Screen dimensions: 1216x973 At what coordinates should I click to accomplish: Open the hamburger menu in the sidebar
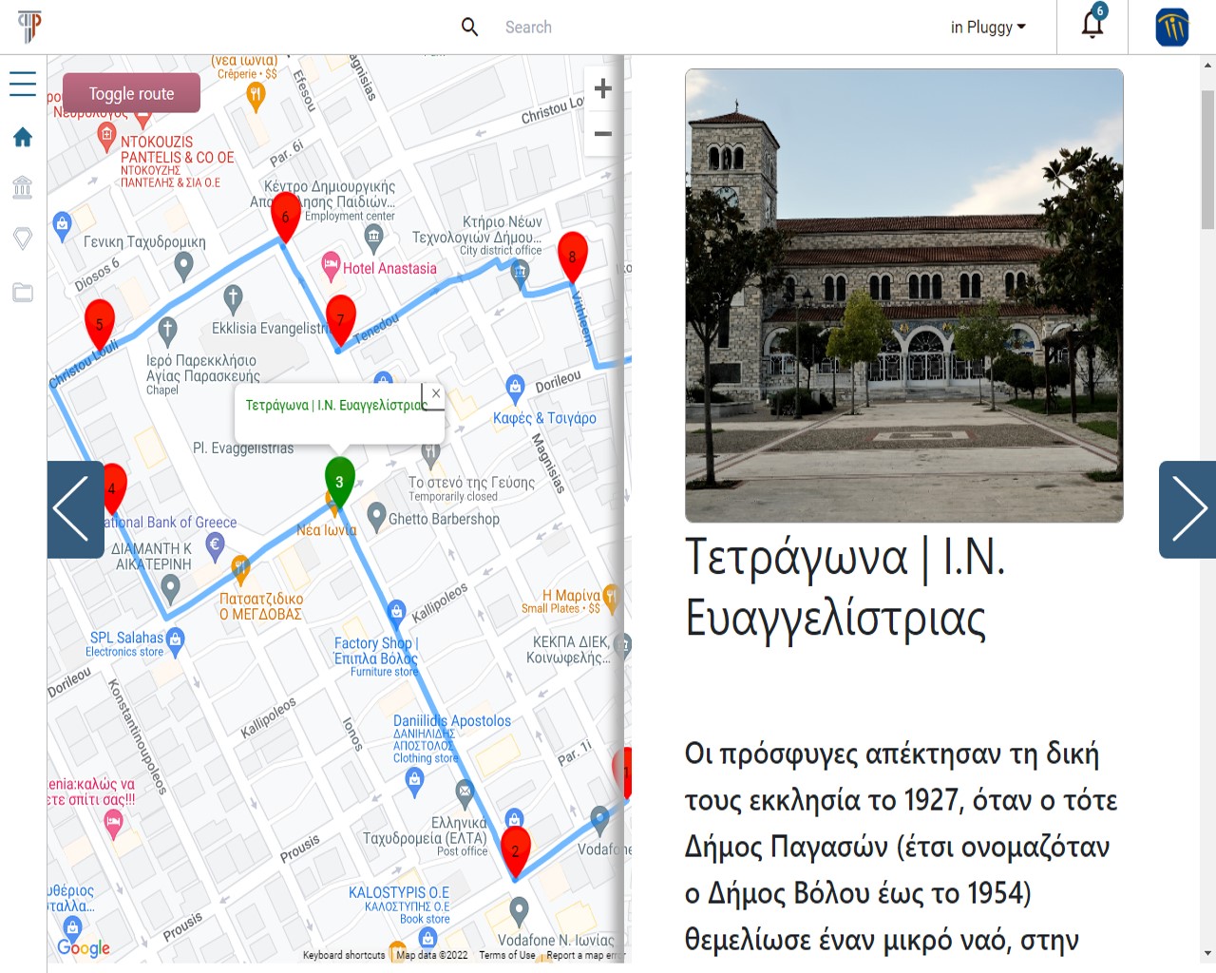[23, 84]
